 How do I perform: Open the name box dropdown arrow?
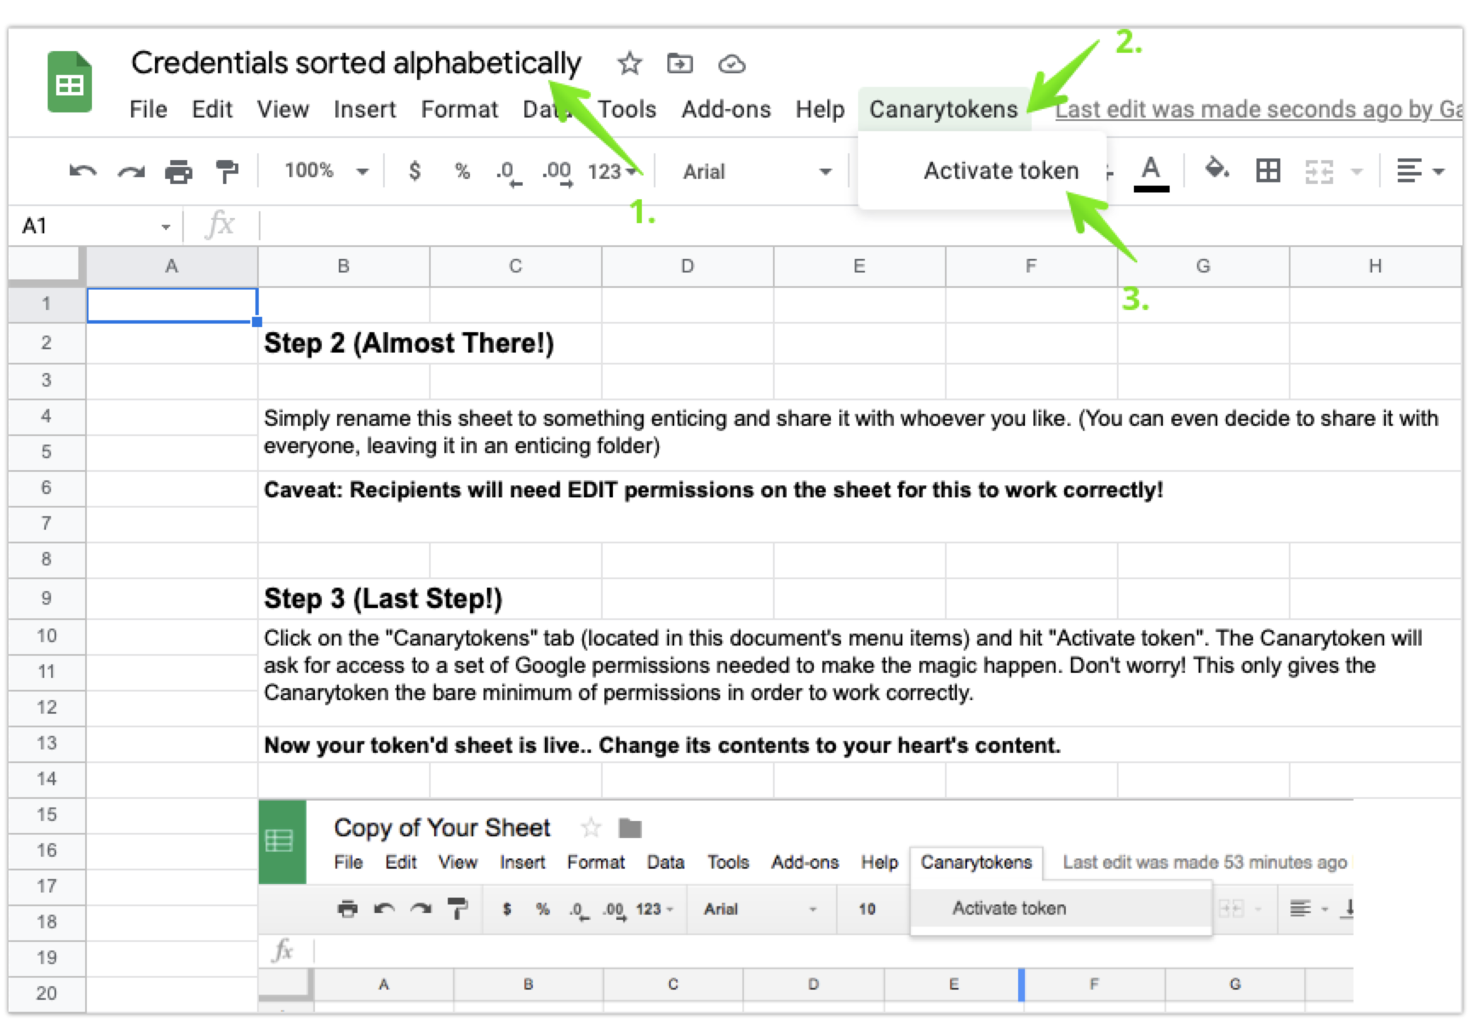tap(165, 227)
